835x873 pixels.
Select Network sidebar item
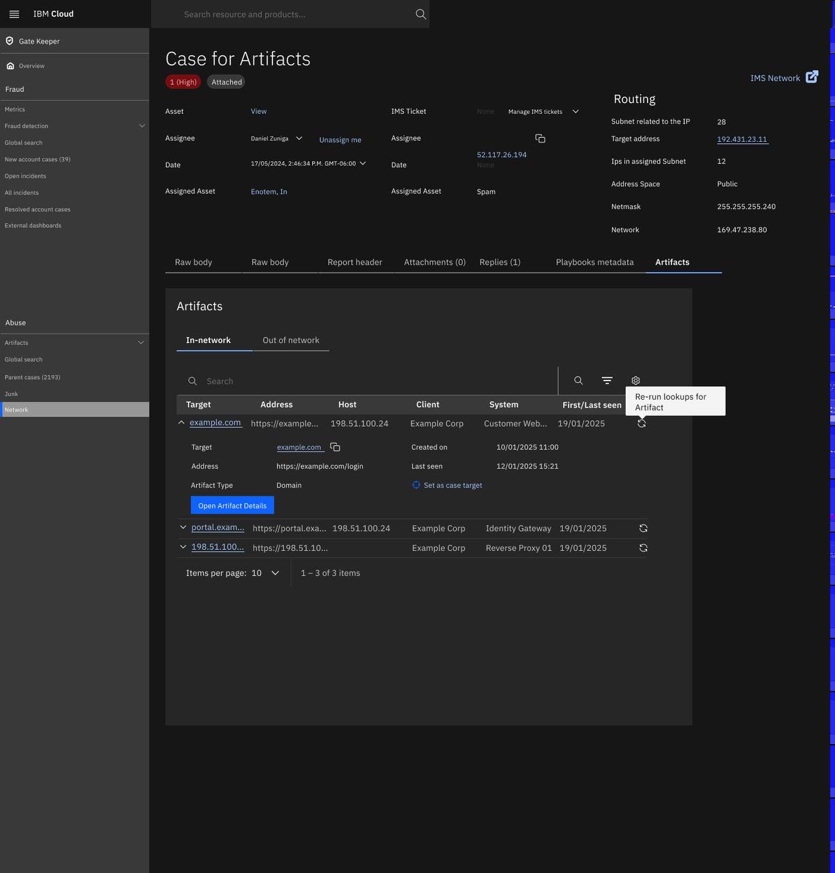coord(75,410)
